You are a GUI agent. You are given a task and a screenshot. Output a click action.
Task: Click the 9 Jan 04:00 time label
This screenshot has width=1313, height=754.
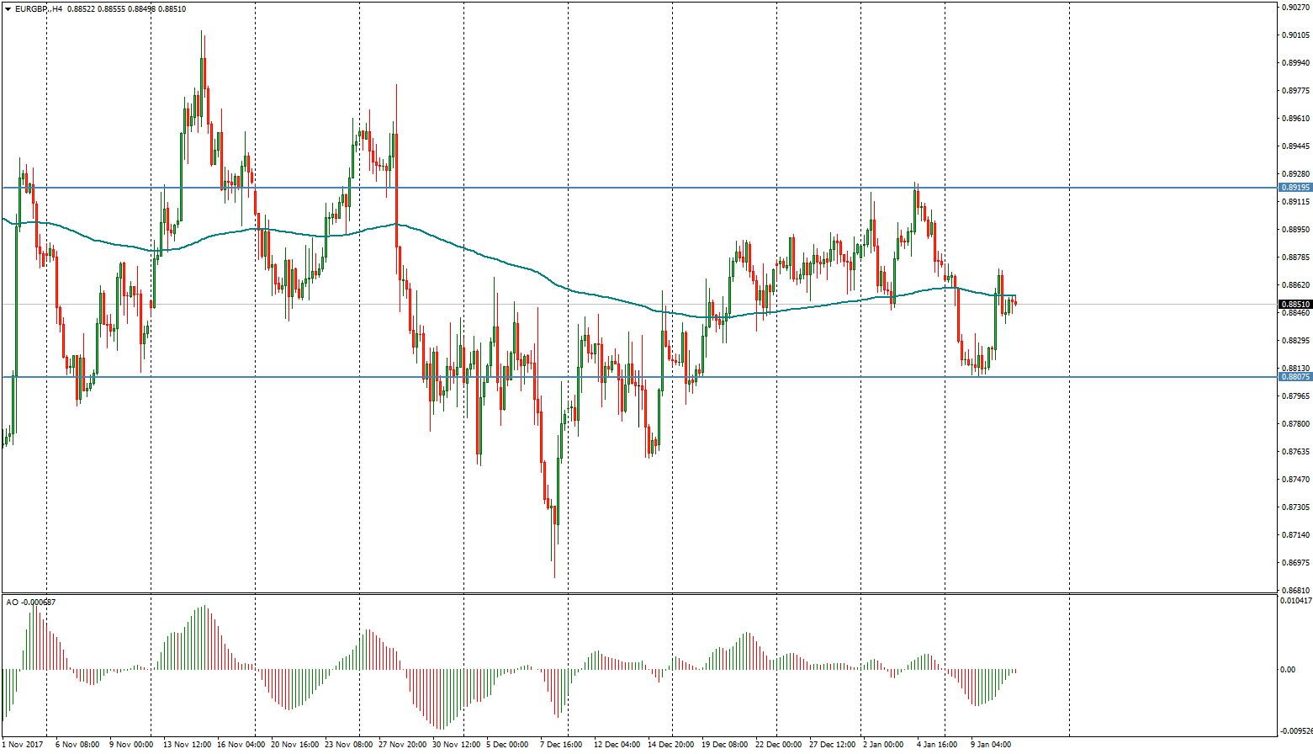[x=991, y=745]
